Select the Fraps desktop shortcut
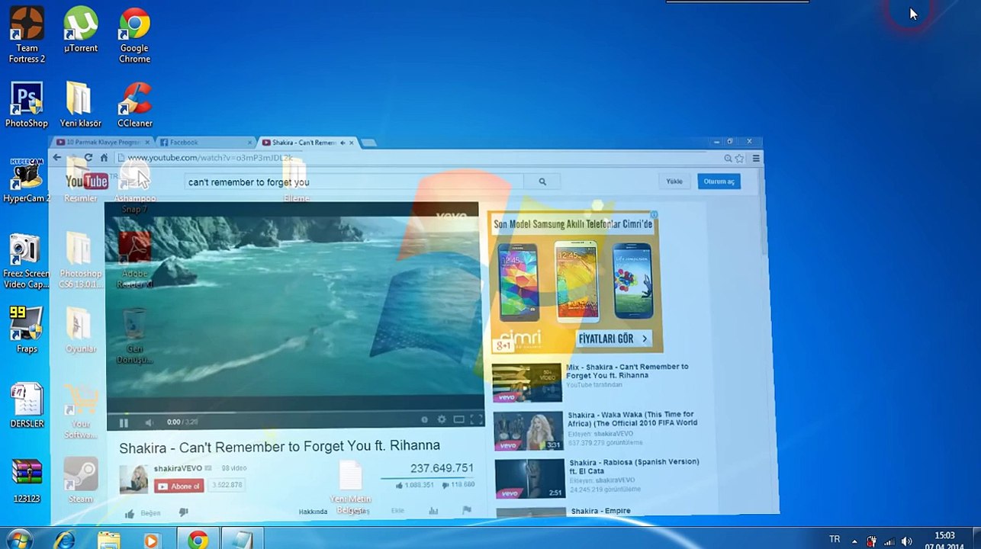The height and width of the screenshot is (549, 981). point(27,329)
